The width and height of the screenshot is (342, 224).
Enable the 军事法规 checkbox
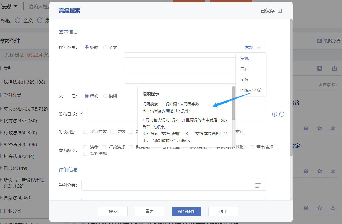pos(252,147)
